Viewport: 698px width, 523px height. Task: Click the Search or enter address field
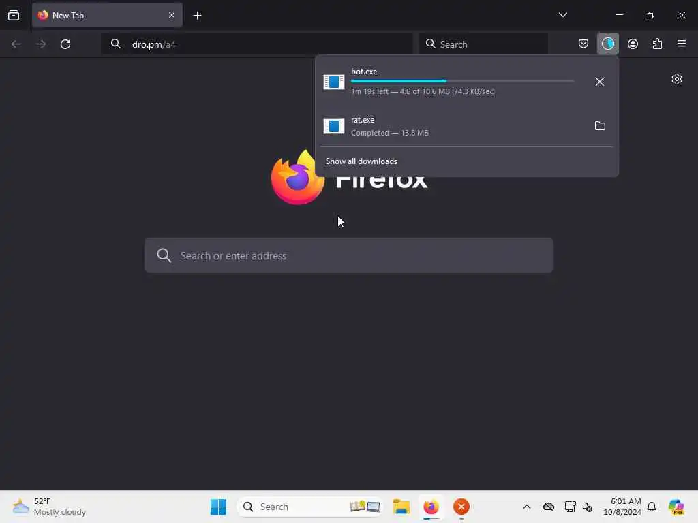tap(349, 256)
